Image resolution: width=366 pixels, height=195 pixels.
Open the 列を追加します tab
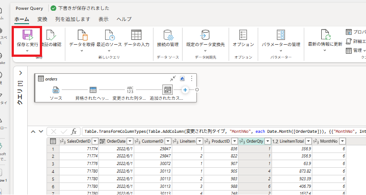[x=72, y=19]
